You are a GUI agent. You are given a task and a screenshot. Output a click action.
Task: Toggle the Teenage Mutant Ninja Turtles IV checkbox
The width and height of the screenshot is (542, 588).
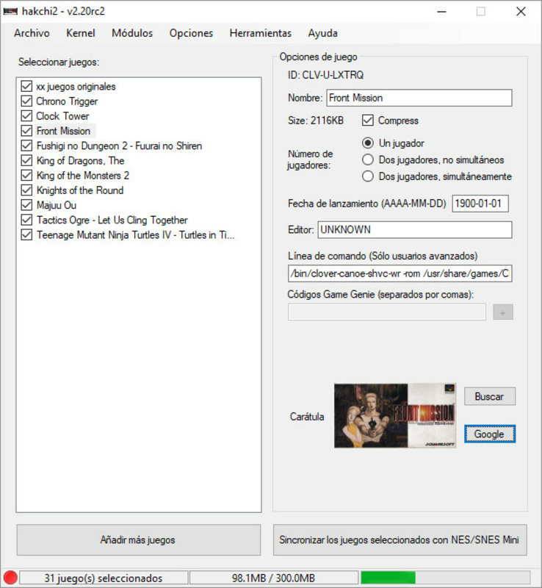[x=26, y=234]
